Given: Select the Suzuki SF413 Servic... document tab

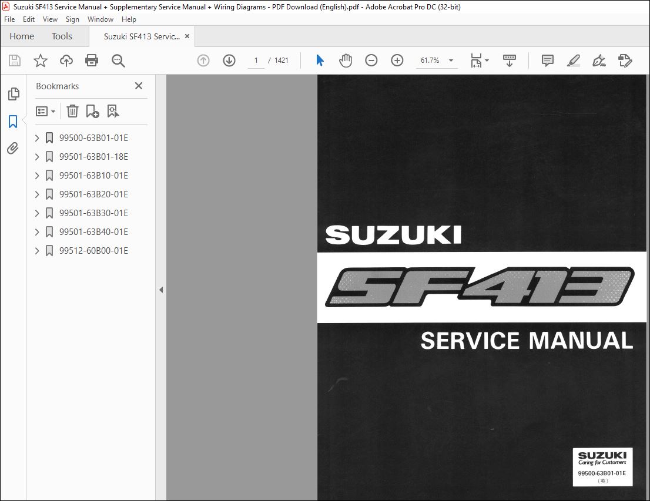Looking at the screenshot, I should 142,36.
